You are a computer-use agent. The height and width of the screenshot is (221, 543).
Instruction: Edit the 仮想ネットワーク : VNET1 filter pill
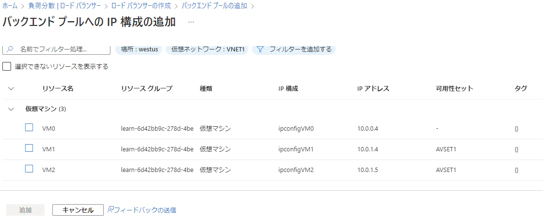pyautogui.click(x=207, y=49)
